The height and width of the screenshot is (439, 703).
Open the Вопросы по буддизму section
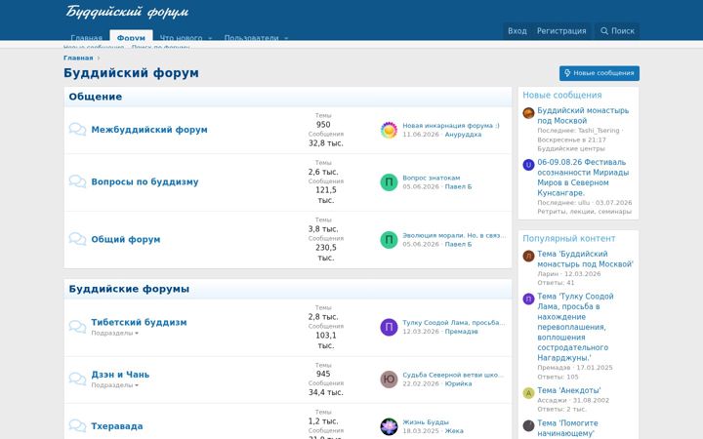click(145, 181)
